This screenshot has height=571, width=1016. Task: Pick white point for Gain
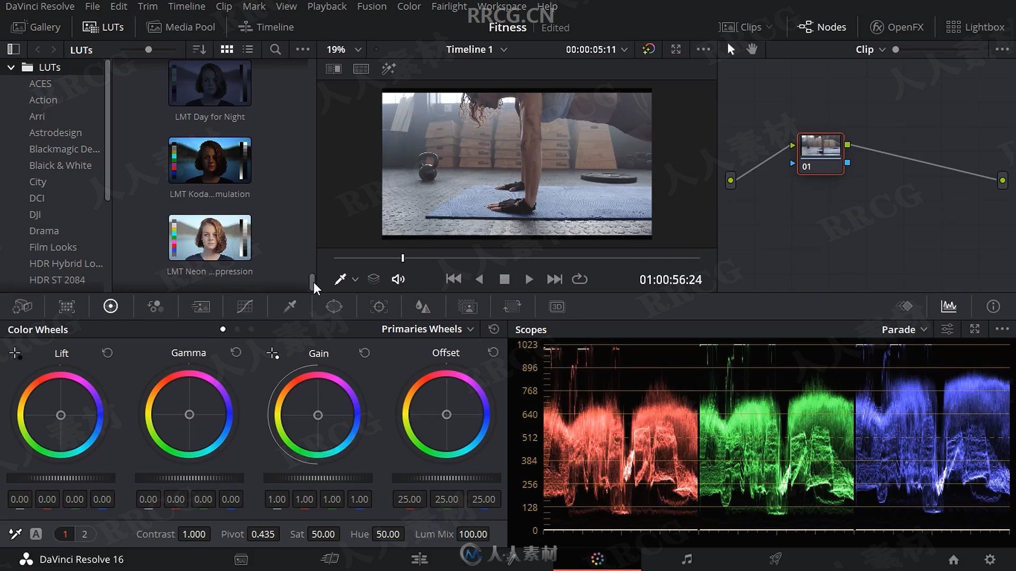point(273,353)
